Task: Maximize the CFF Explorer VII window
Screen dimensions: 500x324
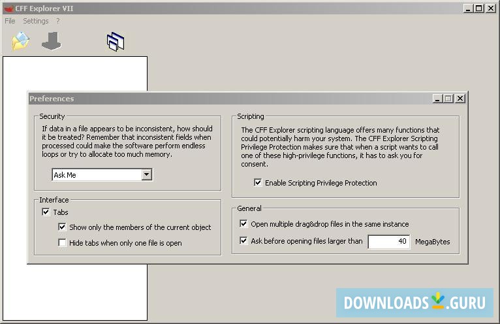Action: pyautogui.click(x=479, y=8)
